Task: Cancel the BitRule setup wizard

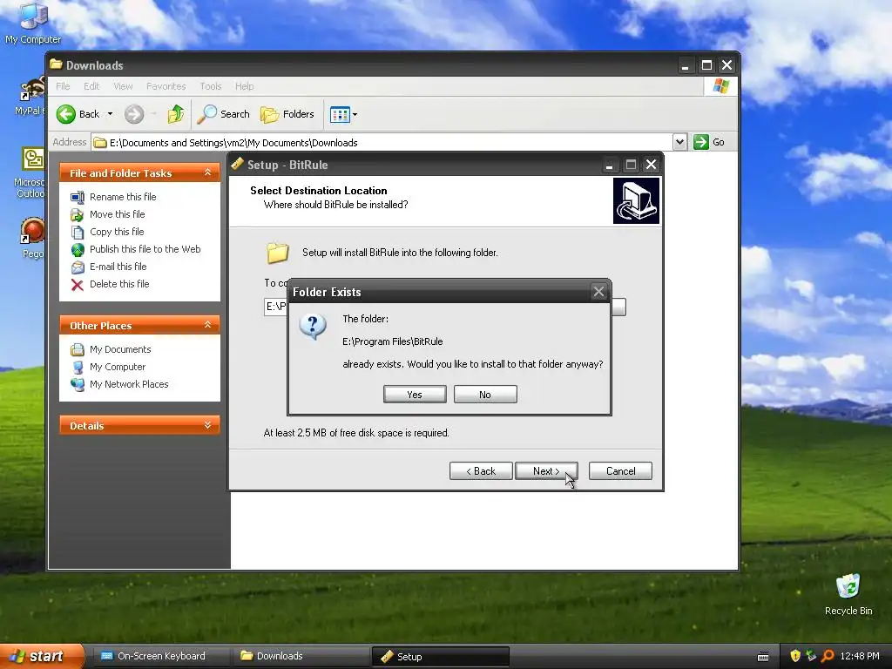Action: click(x=620, y=471)
